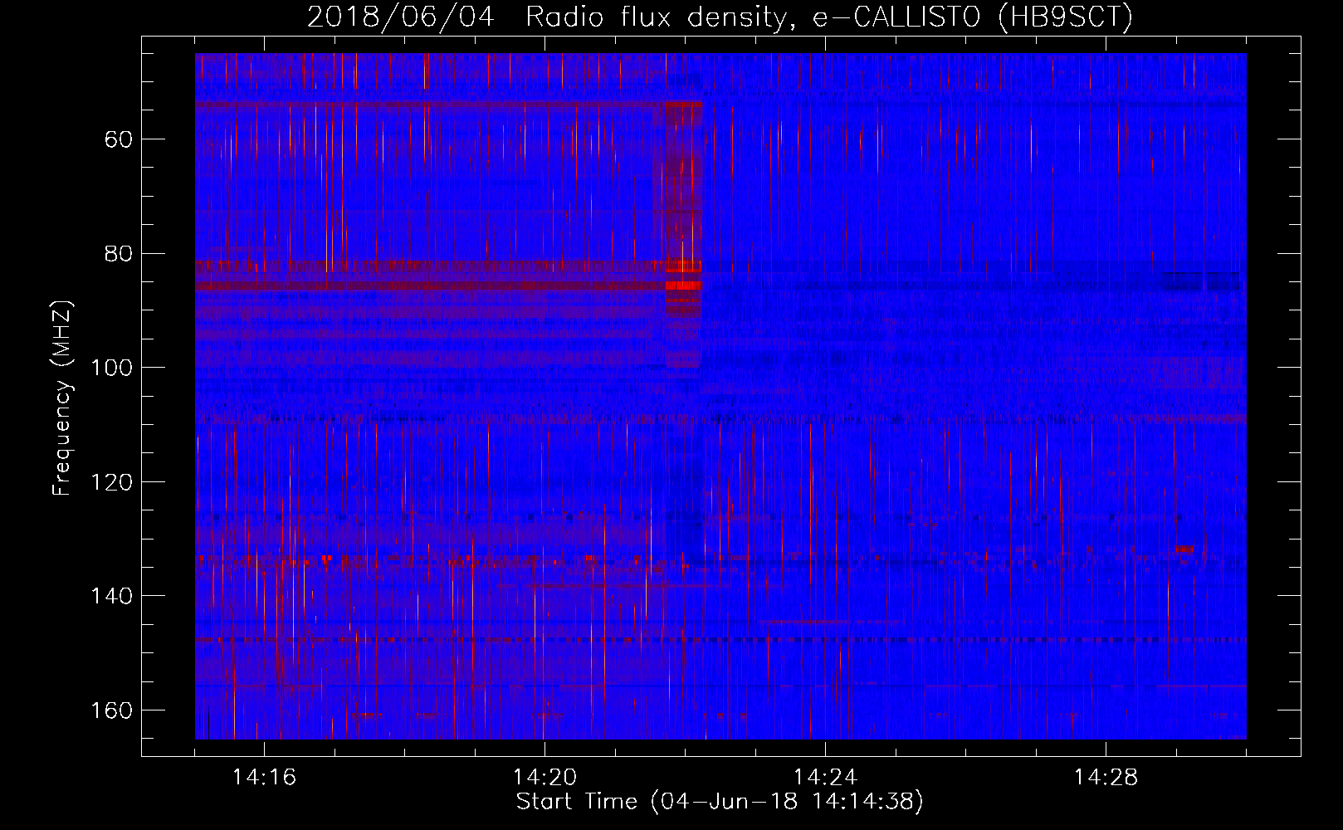This screenshot has width=1343, height=830.
Task: Click the "Frequency (MHZ)" axis label
Action: (x=62, y=398)
